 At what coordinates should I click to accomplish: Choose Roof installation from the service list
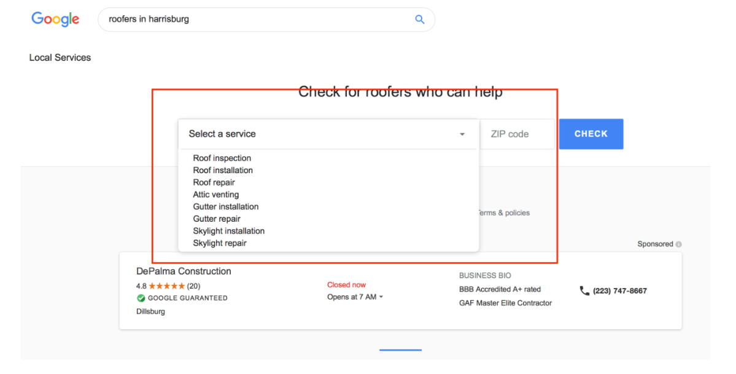(x=223, y=170)
